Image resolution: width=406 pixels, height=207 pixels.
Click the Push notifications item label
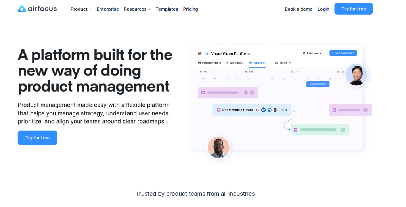(x=237, y=110)
